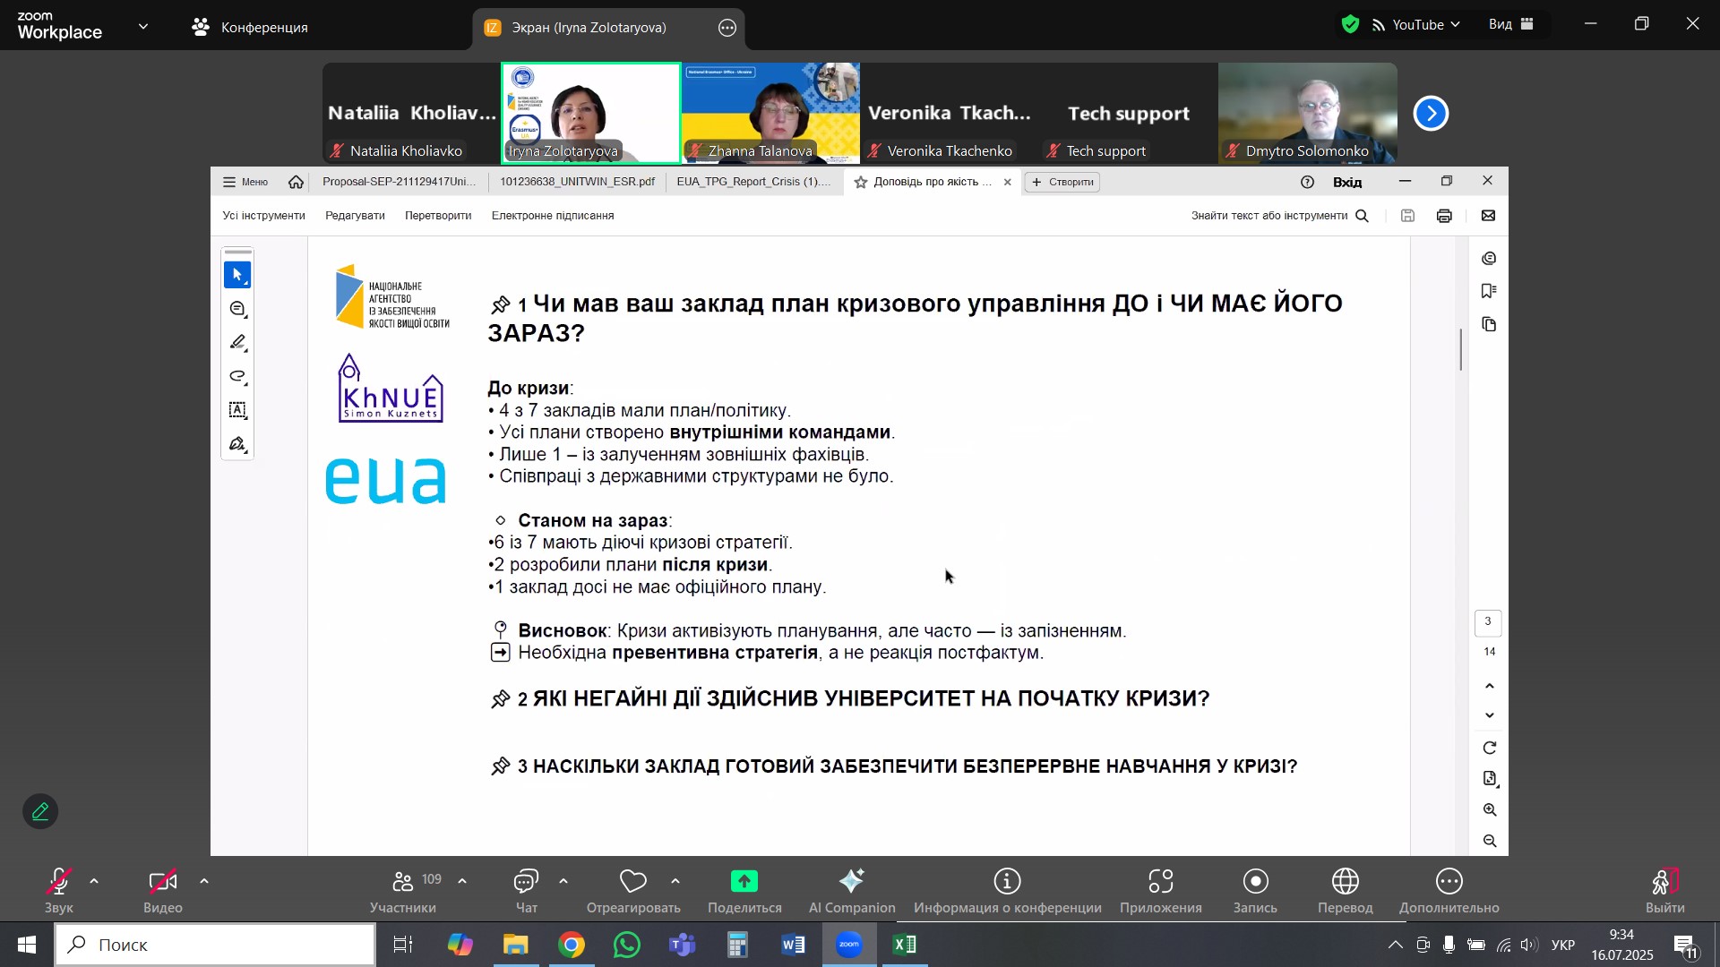Show next participants with blue arrow
The image size is (1720, 967).
coord(1431,114)
